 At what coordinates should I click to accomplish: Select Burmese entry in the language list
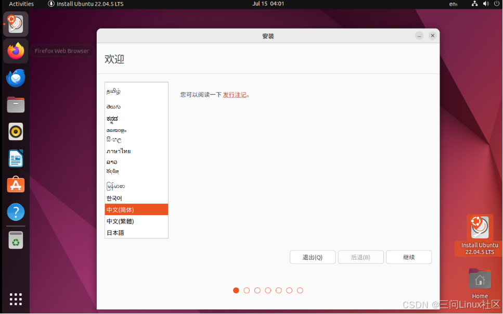tap(136, 186)
